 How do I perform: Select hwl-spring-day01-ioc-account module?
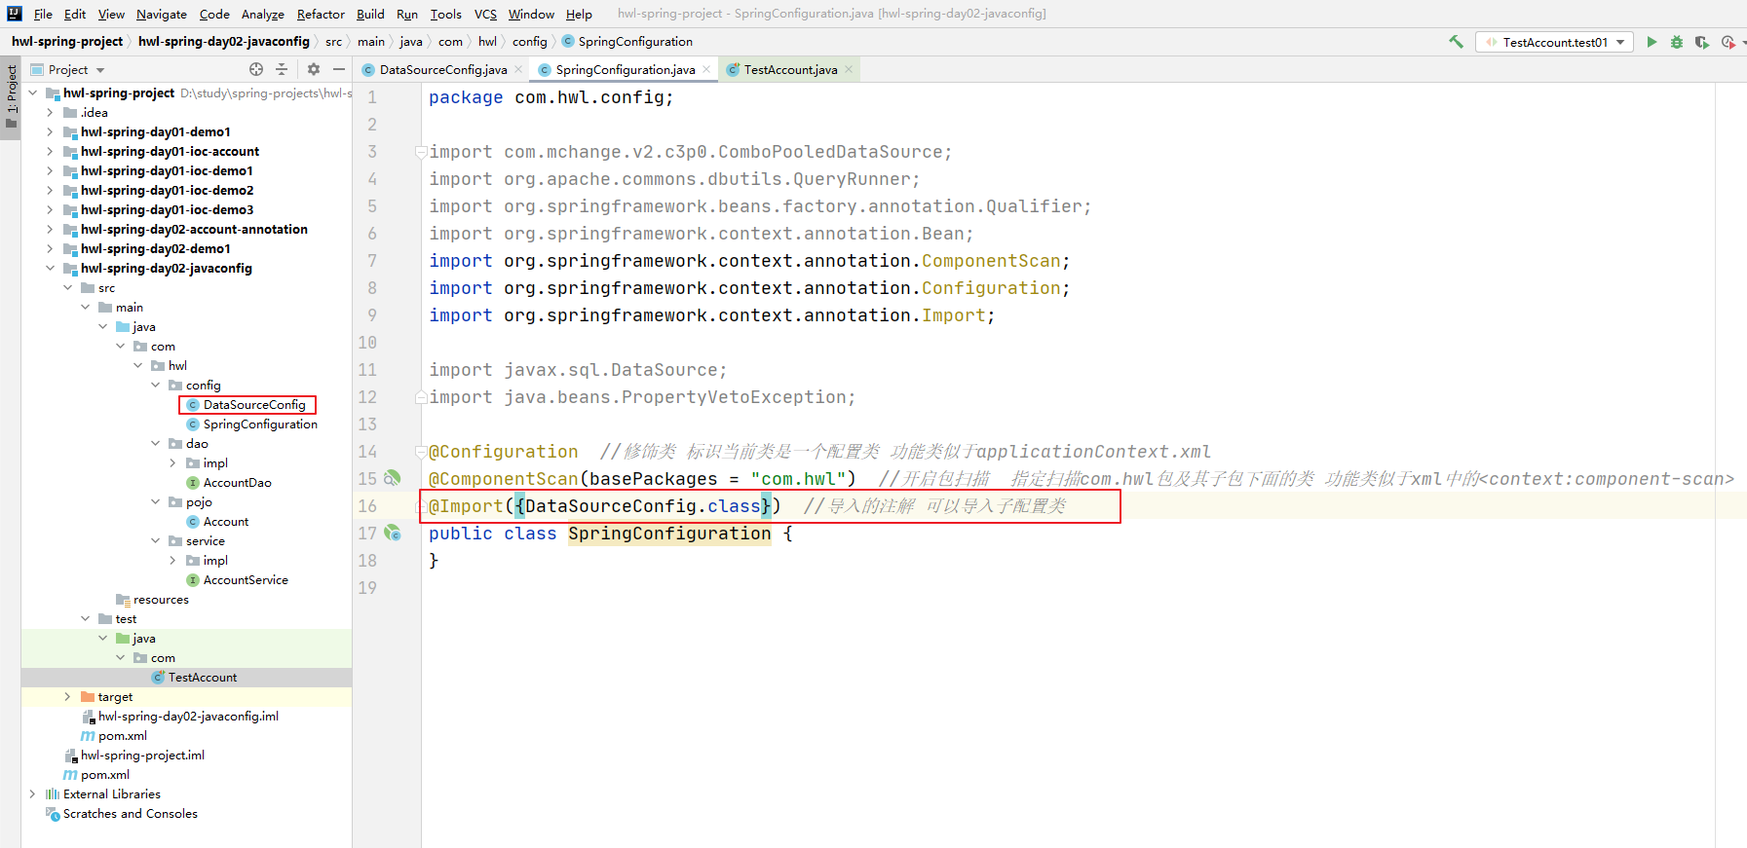pyautogui.click(x=170, y=151)
